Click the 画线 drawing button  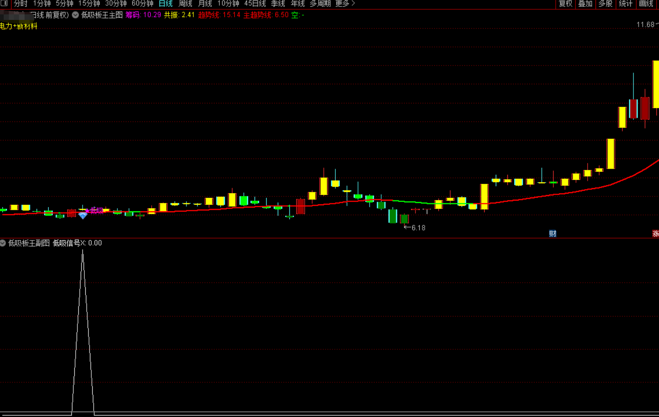(646, 4)
